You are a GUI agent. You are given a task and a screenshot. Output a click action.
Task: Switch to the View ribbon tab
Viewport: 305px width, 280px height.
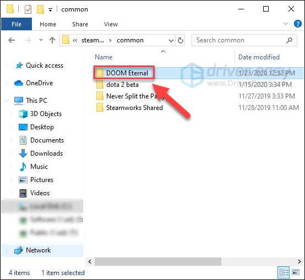111,24
